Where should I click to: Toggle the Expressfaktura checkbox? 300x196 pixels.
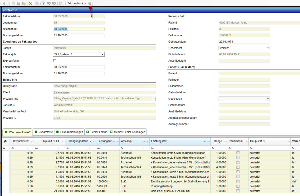click(55, 61)
